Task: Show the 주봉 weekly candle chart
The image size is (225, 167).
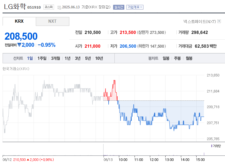Action: tap(177, 58)
